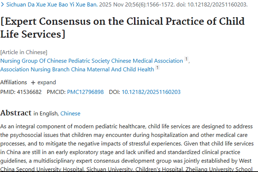Open the Nursing Group Of Chinese Pediatric Society author link
Image resolution: width=258 pixels, height=172 pixels.
coord(92,61)
